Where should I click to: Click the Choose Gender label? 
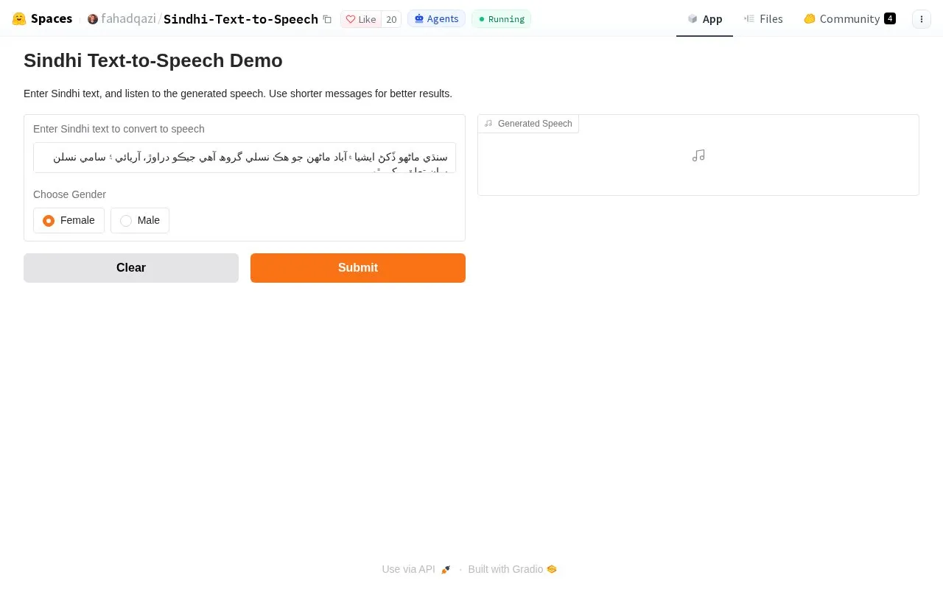coord(69,194)
